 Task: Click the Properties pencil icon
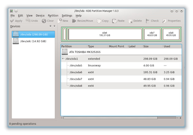[164, 21]
